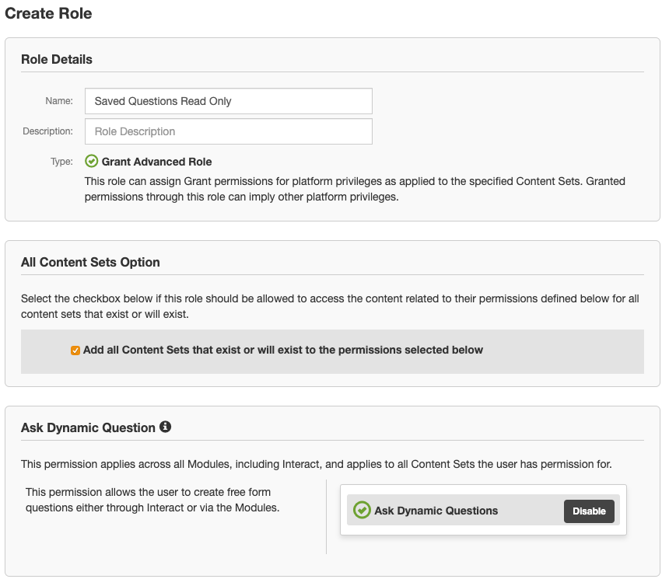Viewport: 669px width, 586px height.
Task: Click into the Role Description input field
Action: (228, 131)
